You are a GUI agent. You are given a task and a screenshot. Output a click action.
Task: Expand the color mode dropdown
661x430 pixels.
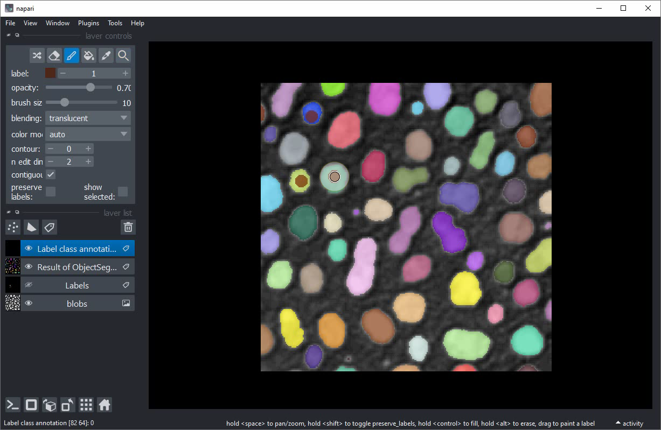click(88, 135)
